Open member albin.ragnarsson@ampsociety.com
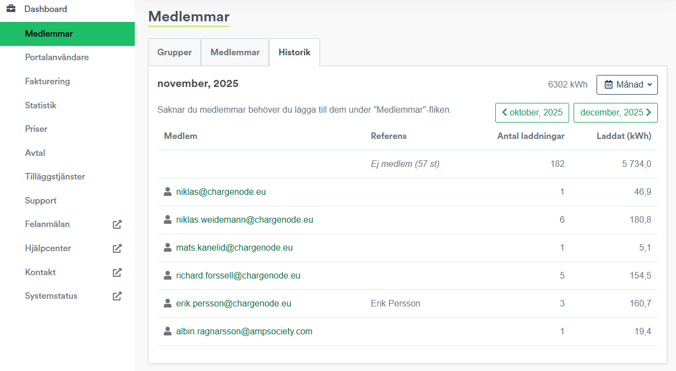 [x=244, y=332]
